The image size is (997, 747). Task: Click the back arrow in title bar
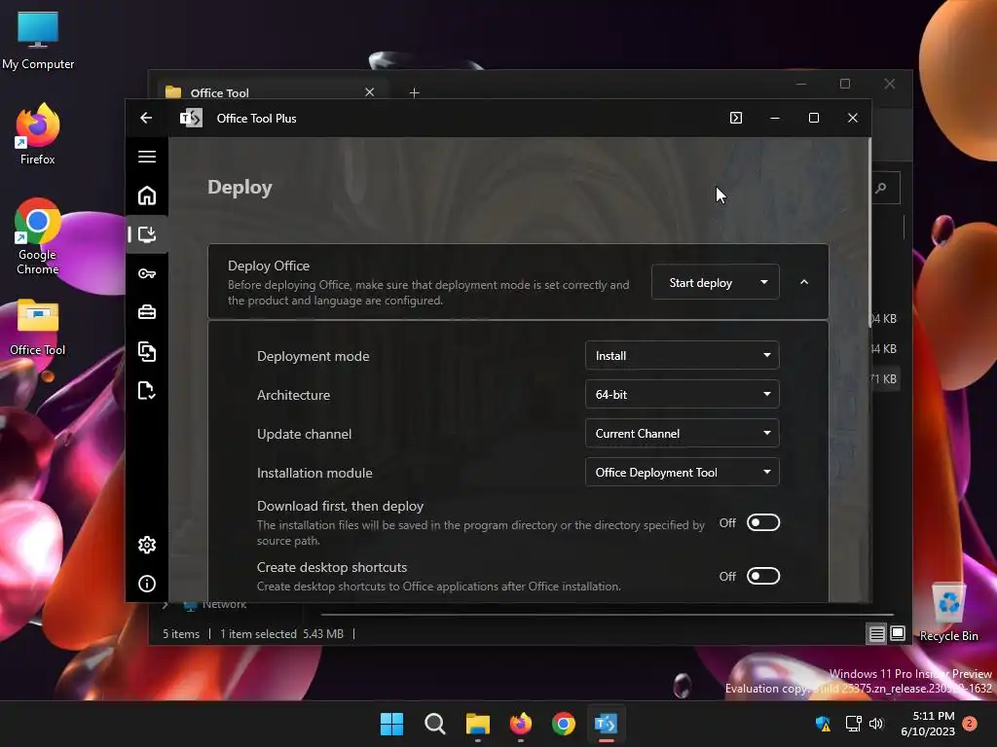(146, 118)
